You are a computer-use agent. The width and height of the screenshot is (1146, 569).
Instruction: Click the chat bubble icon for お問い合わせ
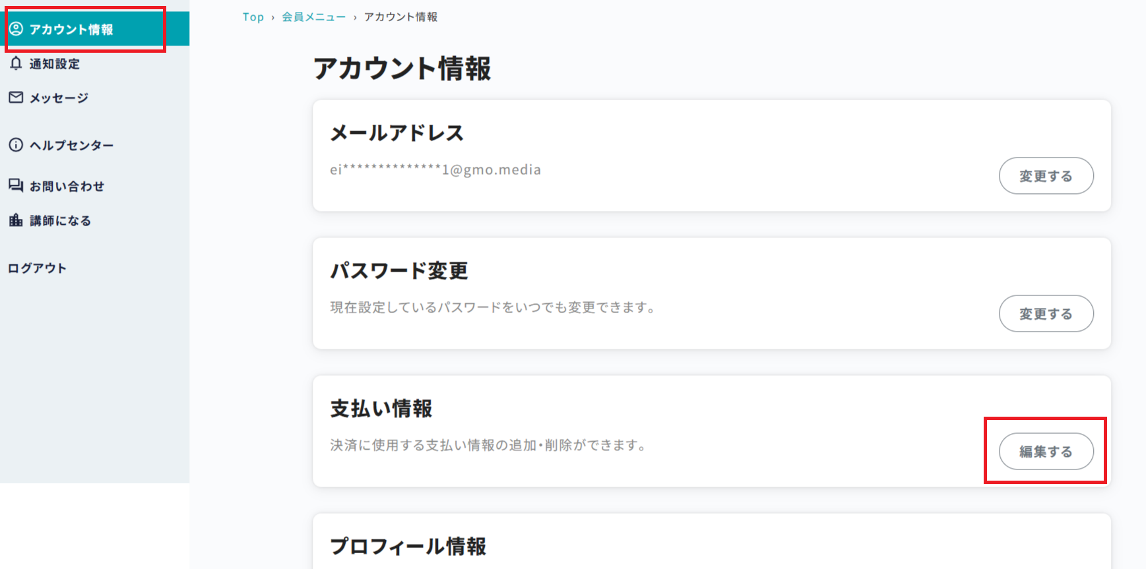point(16,185)
